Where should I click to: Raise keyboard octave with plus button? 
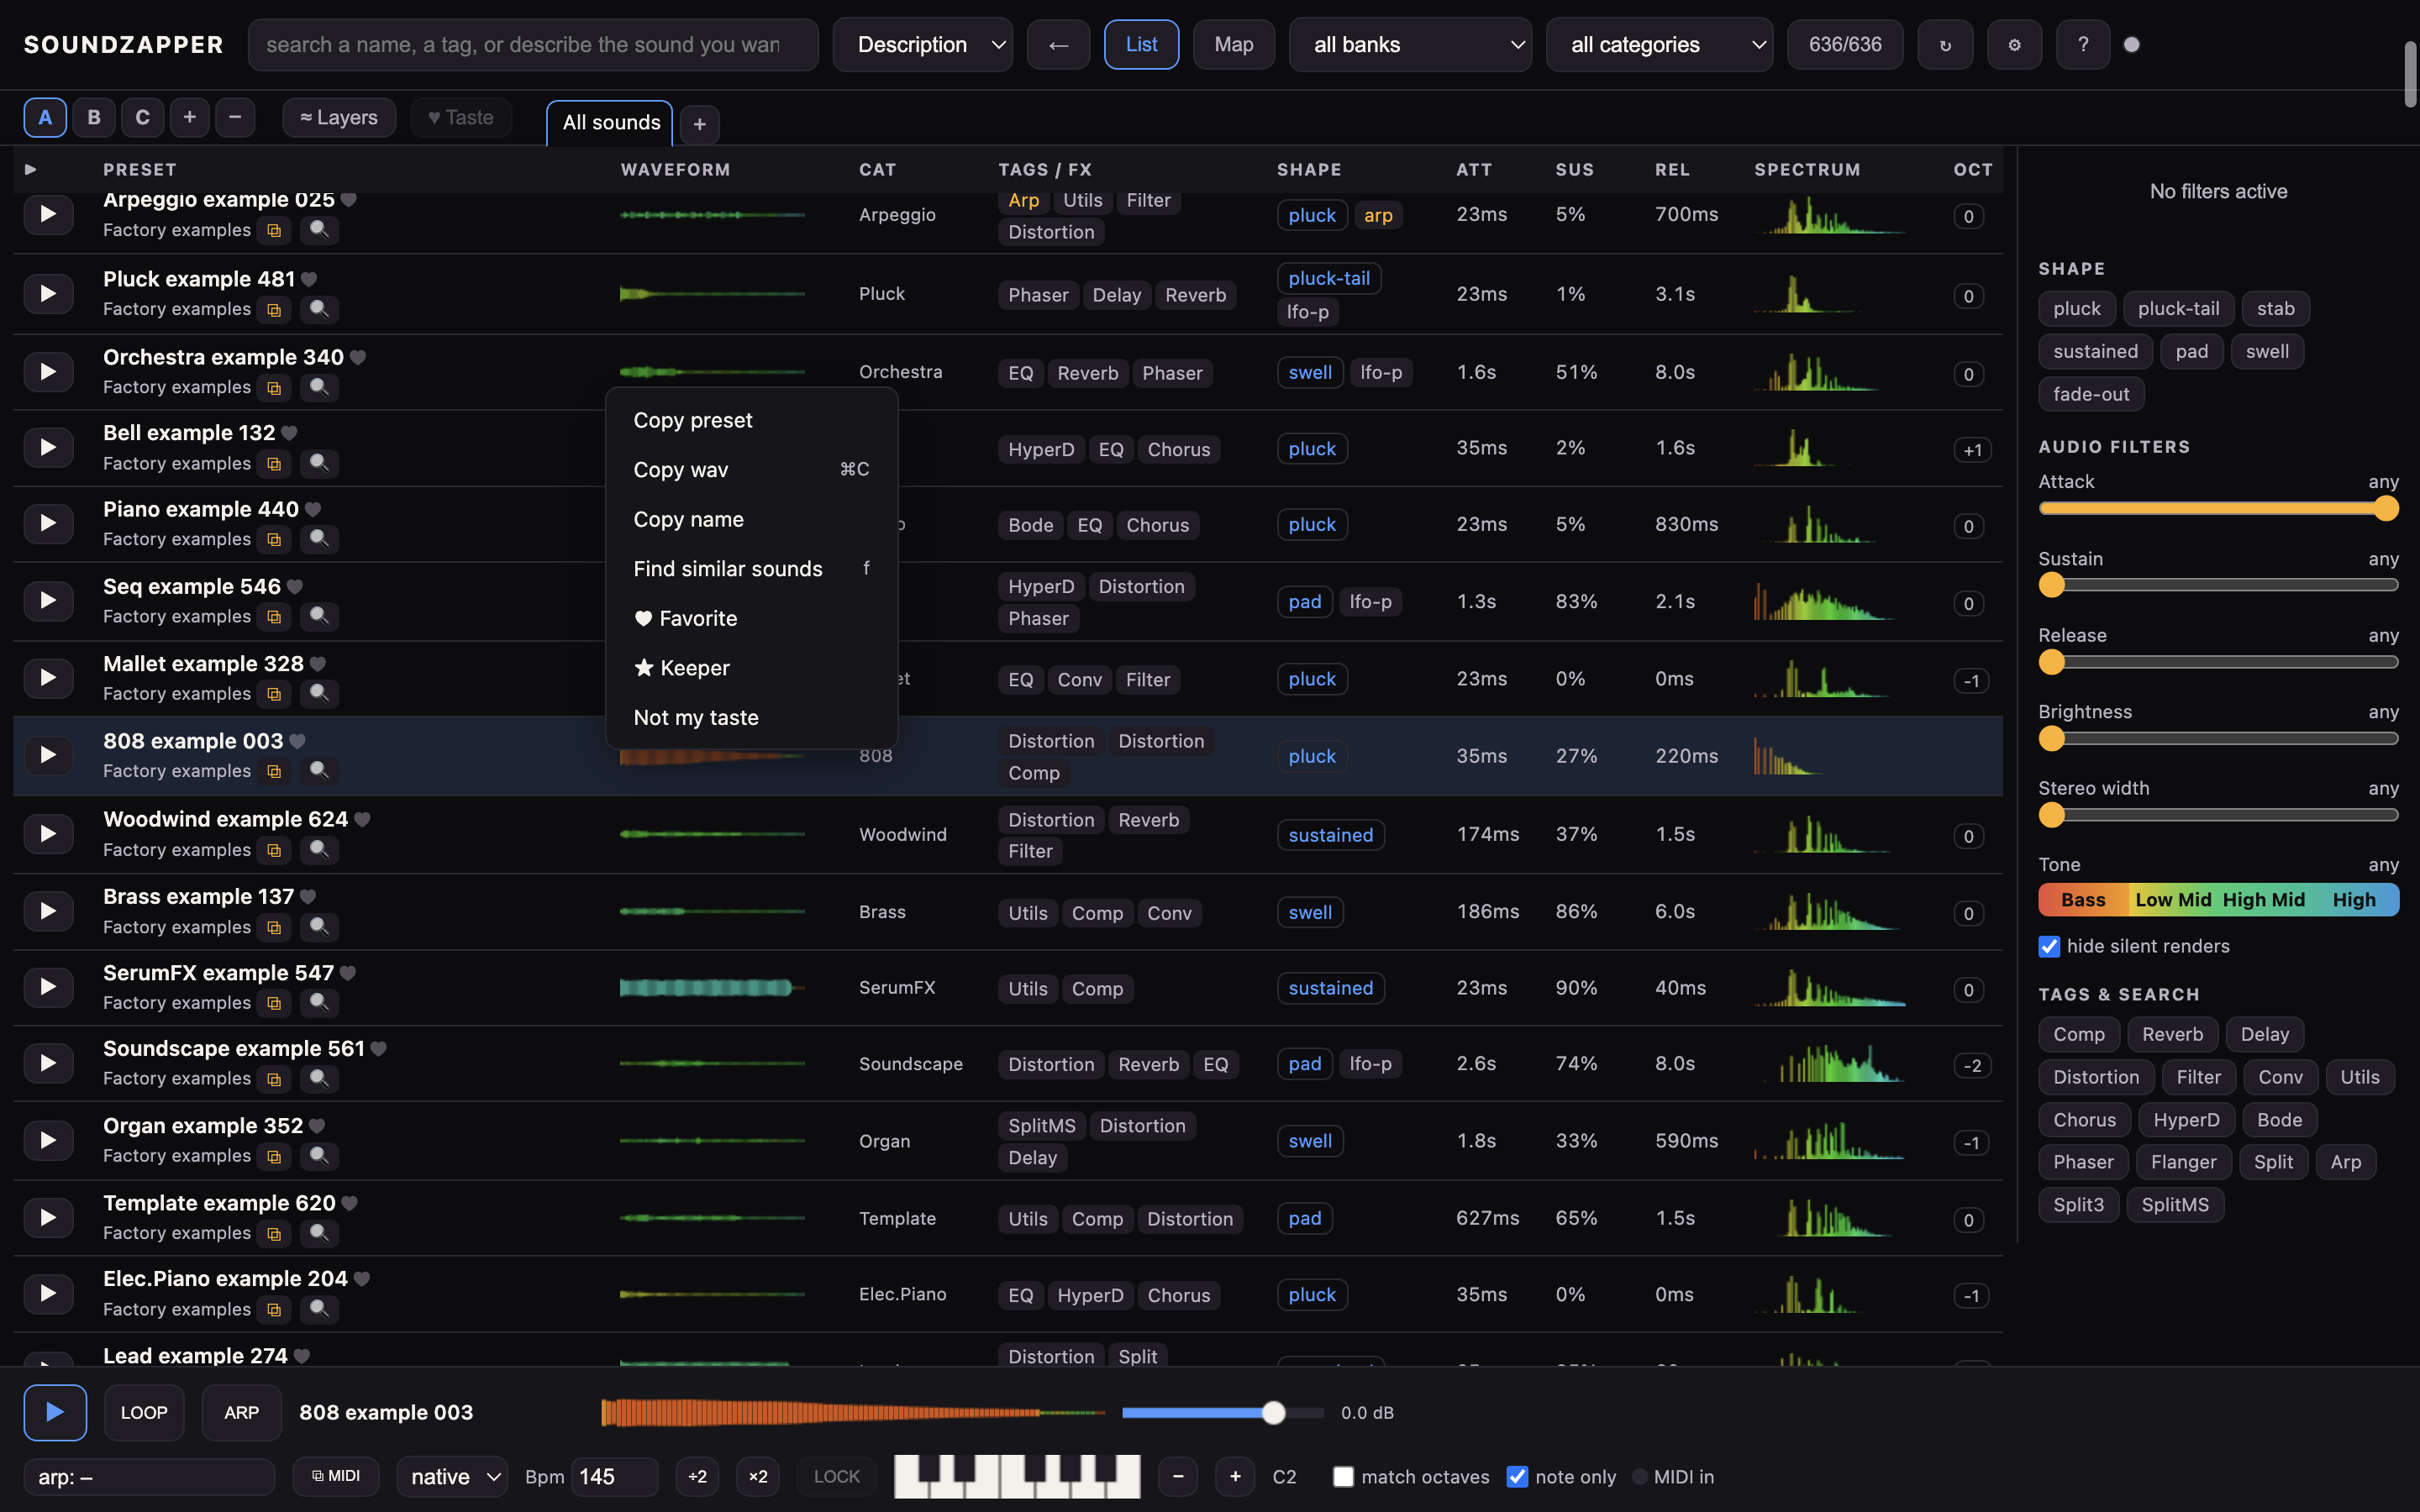pyautogui.click(x=1235, y=1477)
